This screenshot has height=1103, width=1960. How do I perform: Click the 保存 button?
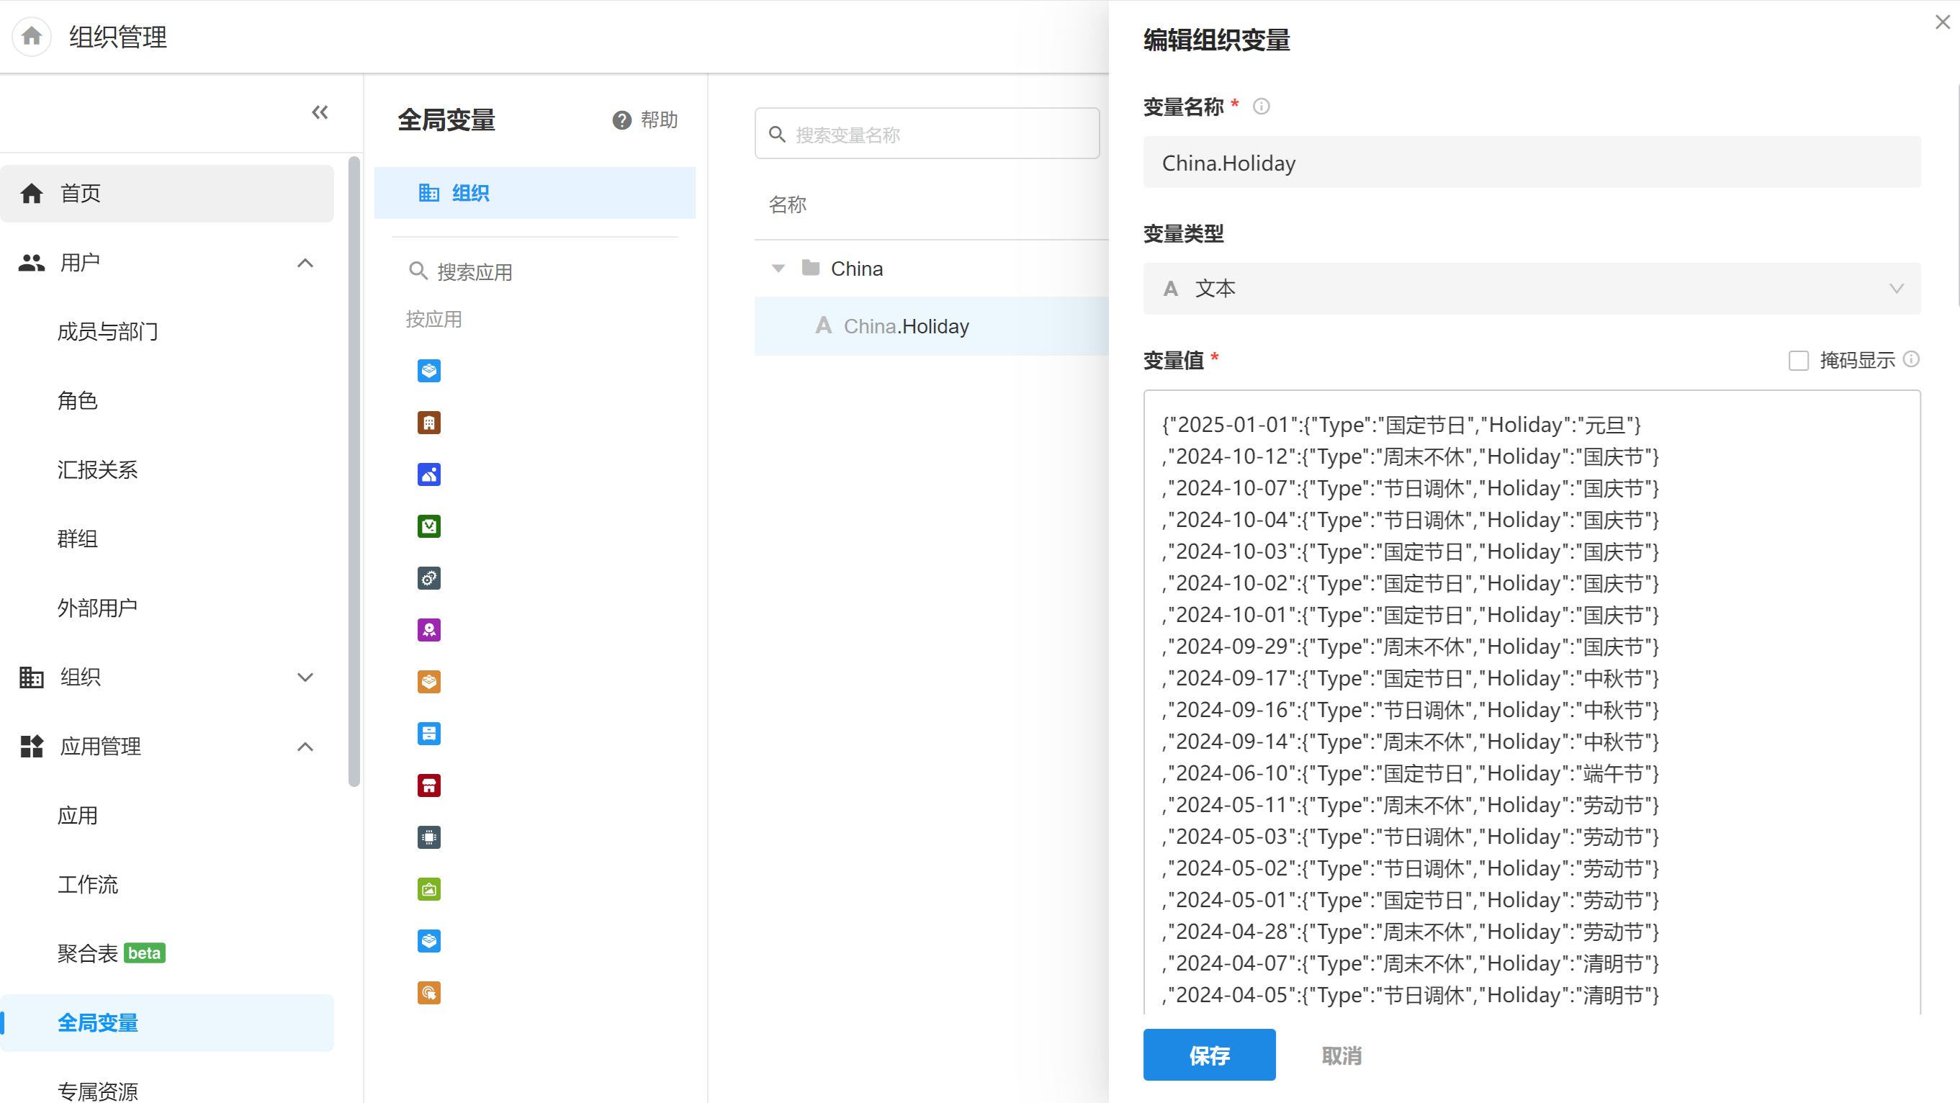point(1208,1055)
